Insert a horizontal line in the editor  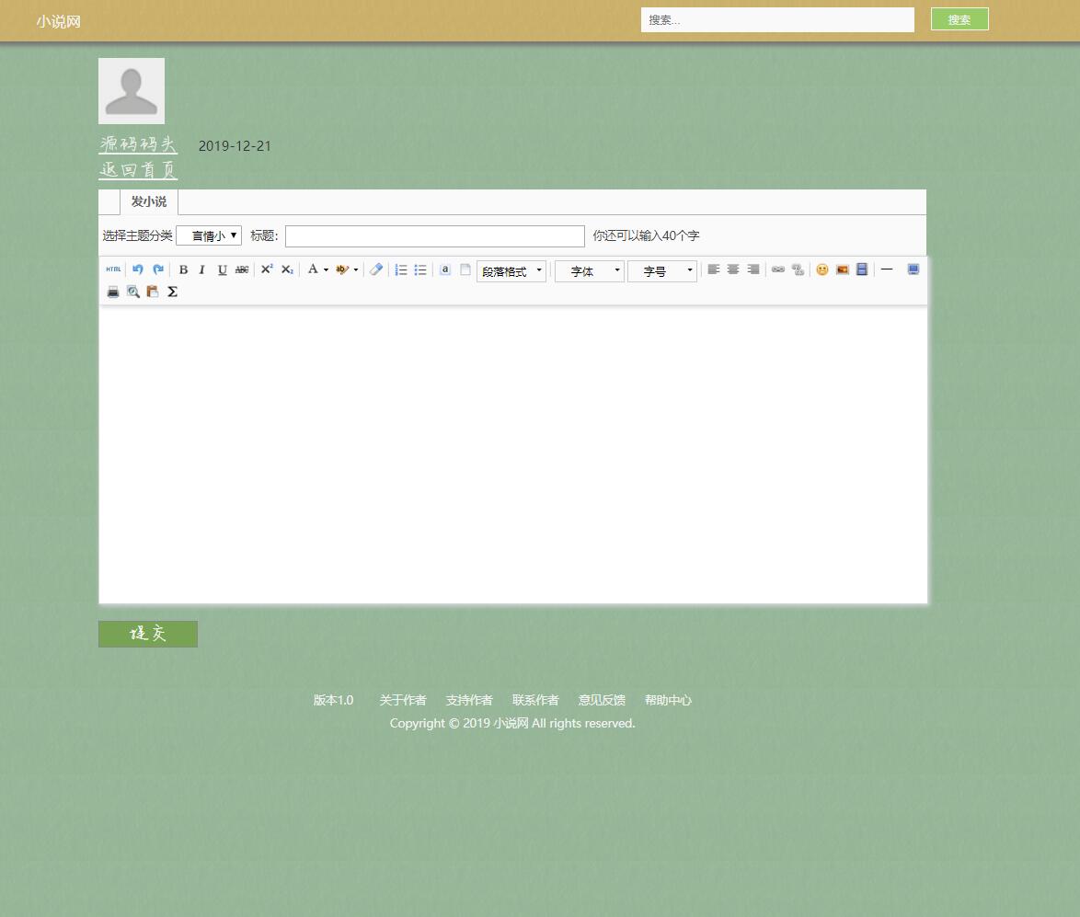(886, 269)
